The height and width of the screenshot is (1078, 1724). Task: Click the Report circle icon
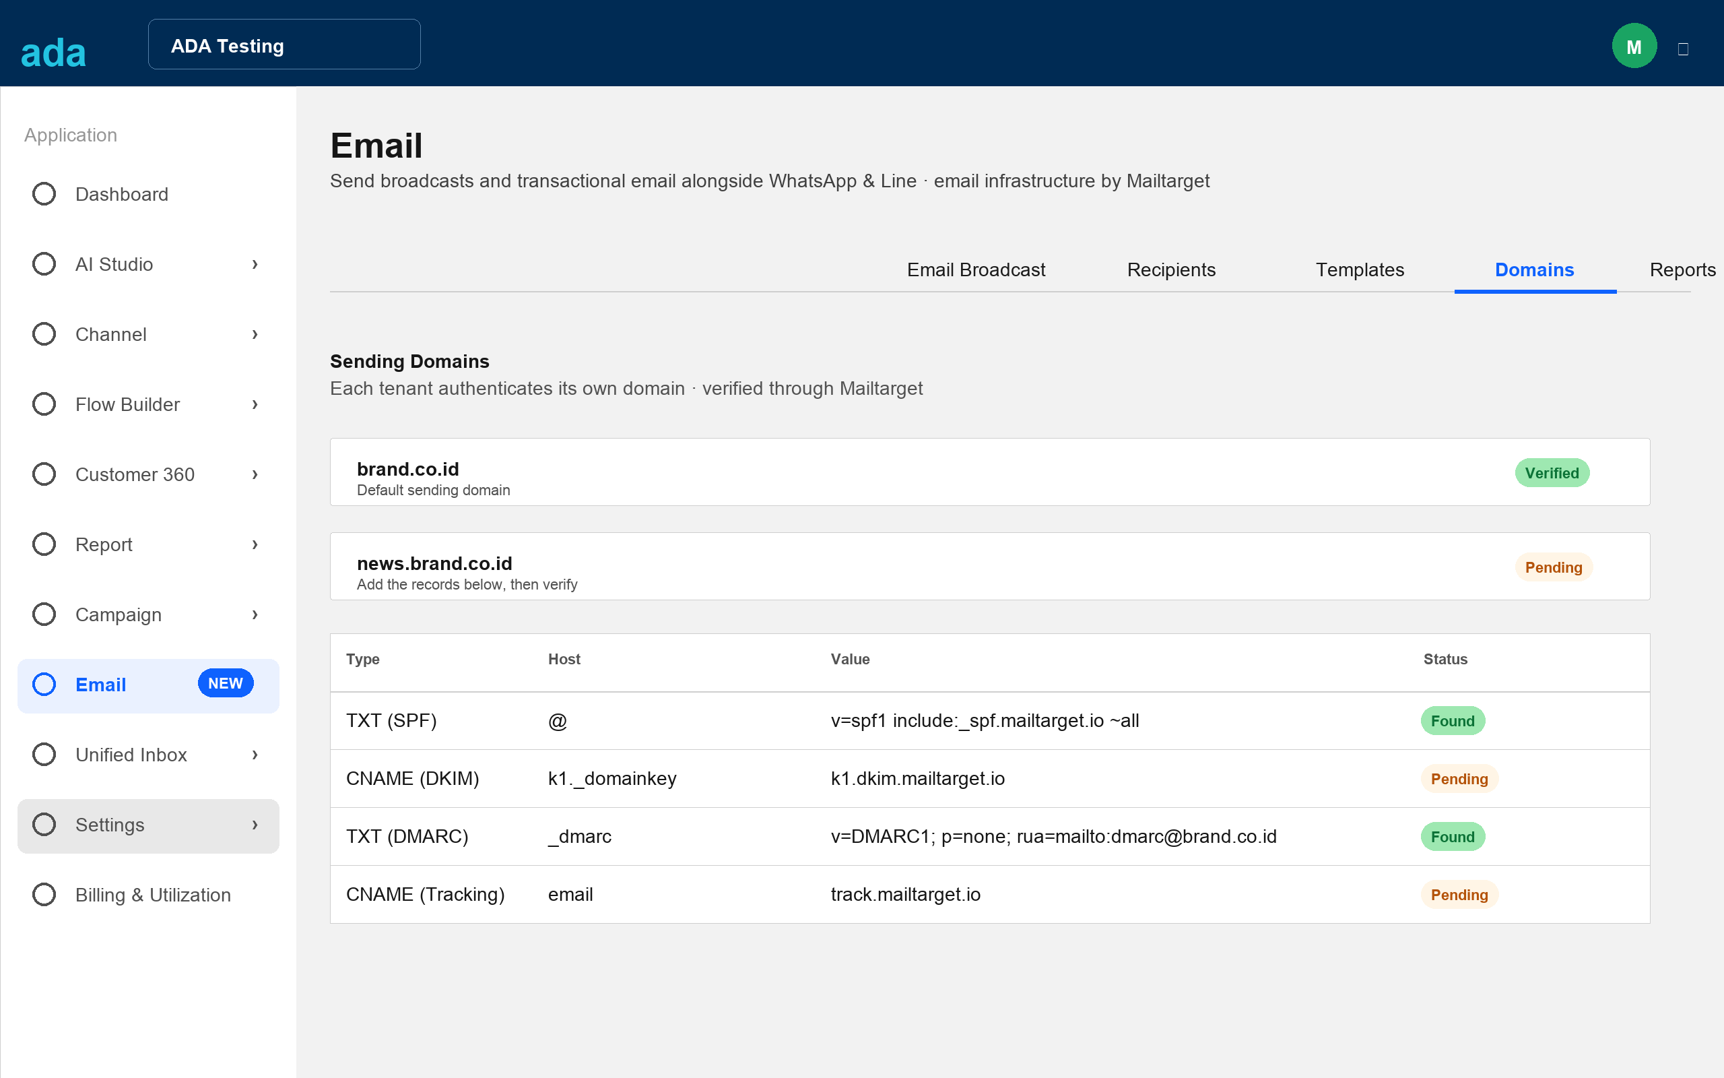pos(44,544)
